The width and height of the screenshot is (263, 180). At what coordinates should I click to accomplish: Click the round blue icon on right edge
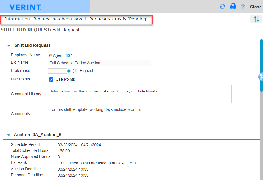pyautogui.click(x=261, y=76)
